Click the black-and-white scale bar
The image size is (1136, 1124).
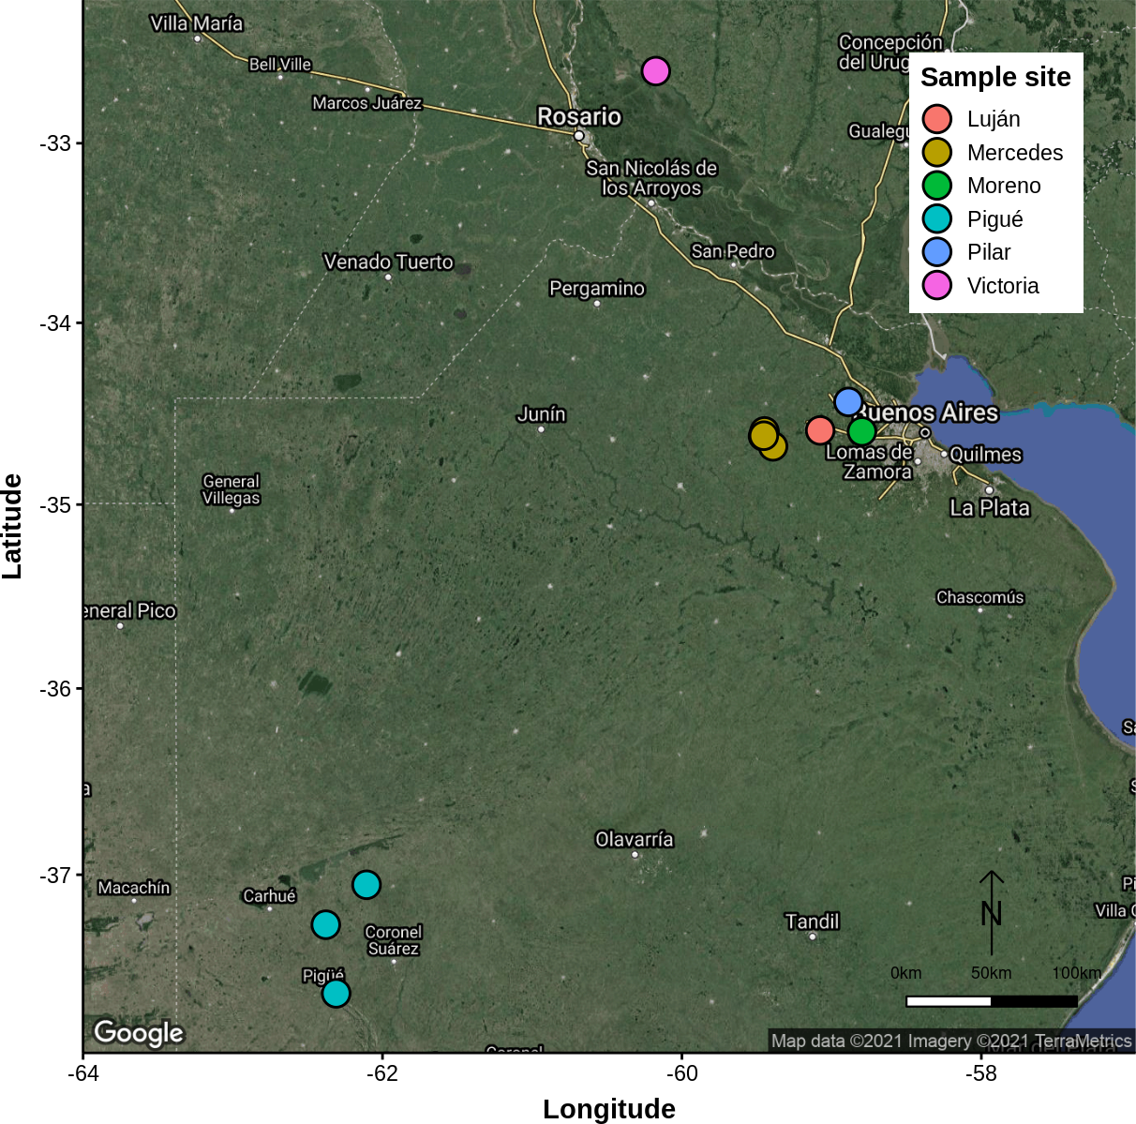[992, 1001]
